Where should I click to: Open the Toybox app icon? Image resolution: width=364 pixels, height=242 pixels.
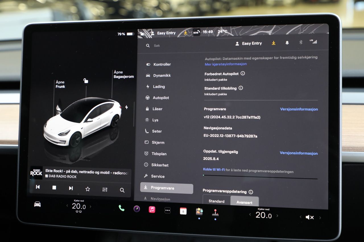199,211
